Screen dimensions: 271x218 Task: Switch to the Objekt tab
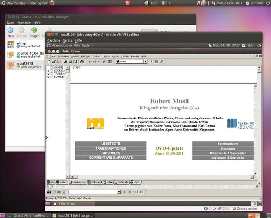click(x=135, y=182)
